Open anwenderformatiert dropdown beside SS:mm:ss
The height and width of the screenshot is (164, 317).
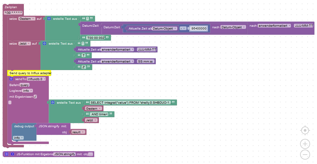coord(117,61)
